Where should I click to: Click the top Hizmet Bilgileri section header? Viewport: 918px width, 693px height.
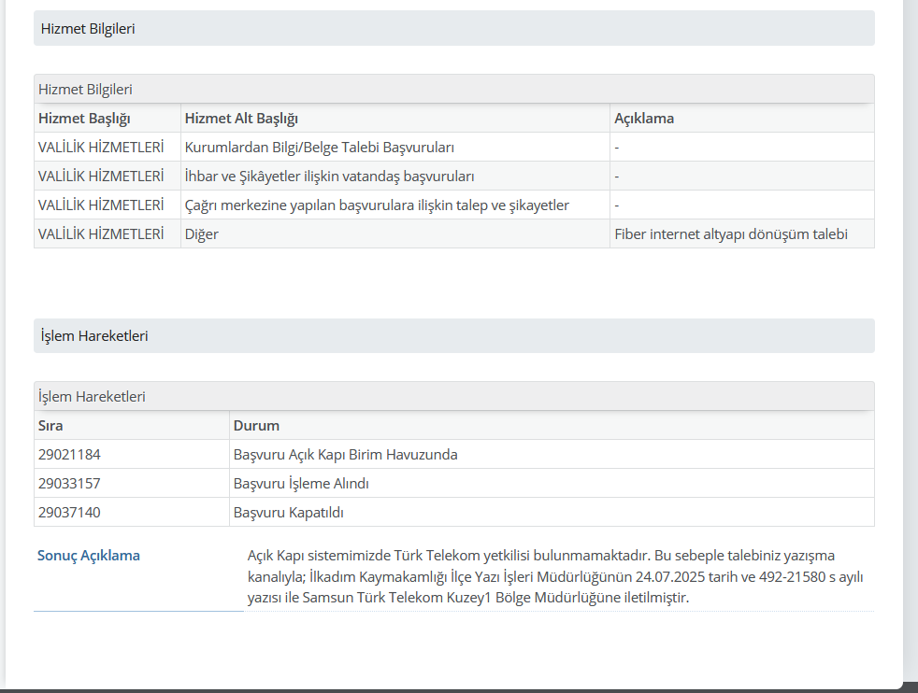(x=453, y=28)
